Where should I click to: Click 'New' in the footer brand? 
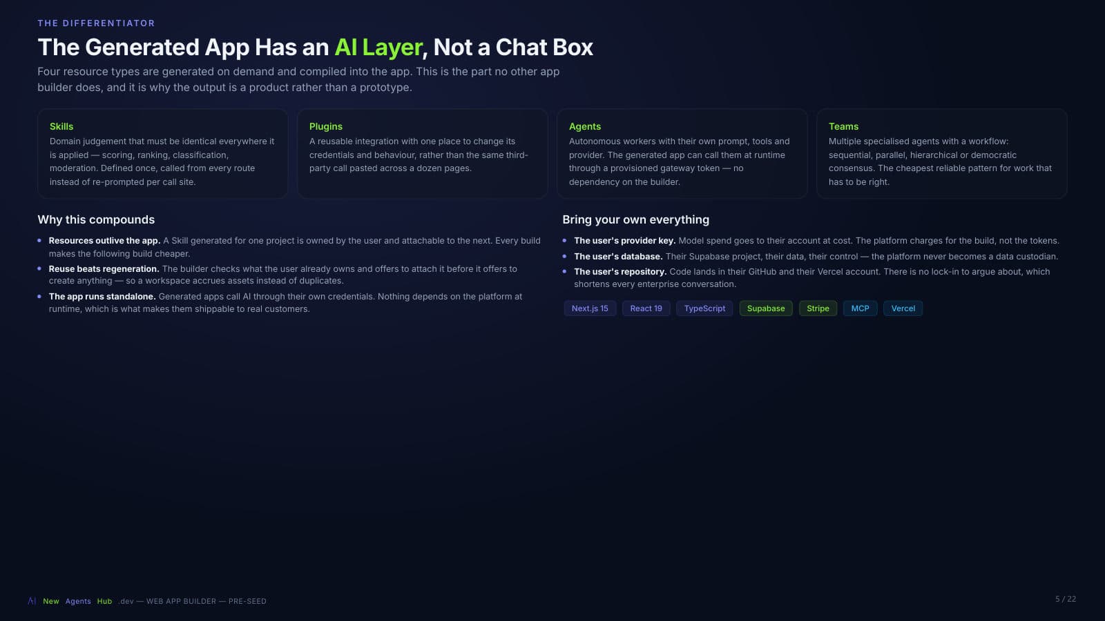pyautogui.click(x=51, y=601)
